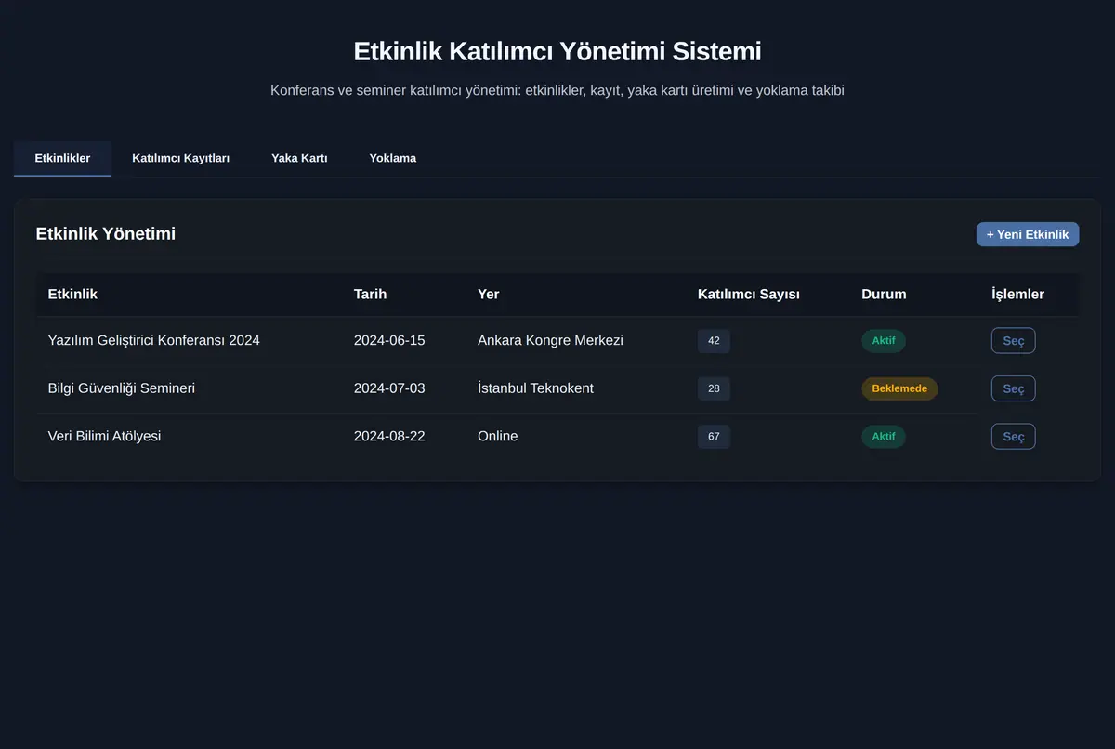
Task: Select Yazılım Geliştirici Konferansı 2024 via Seç
Action: pyautogui.click(x=1013, y=341)
